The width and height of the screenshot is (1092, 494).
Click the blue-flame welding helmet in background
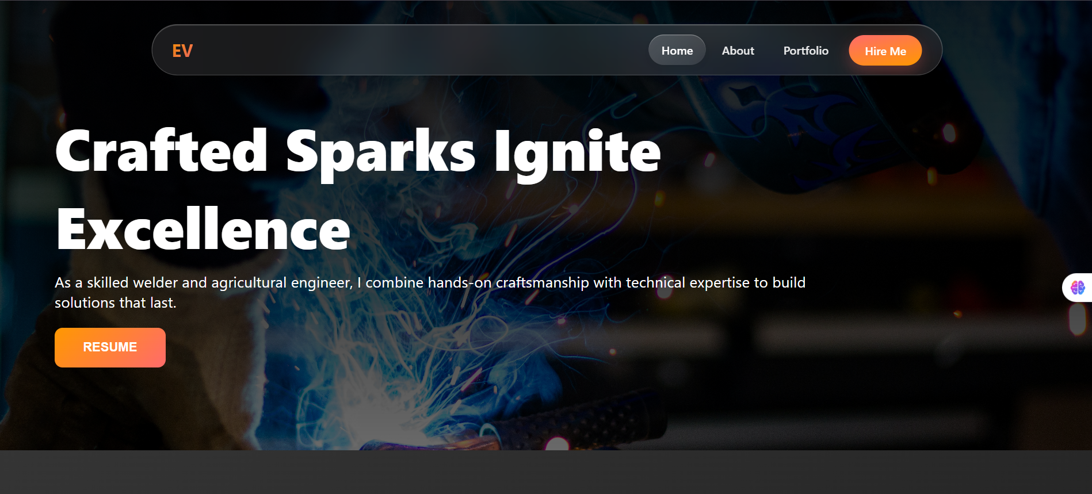[x=805, y=127]
